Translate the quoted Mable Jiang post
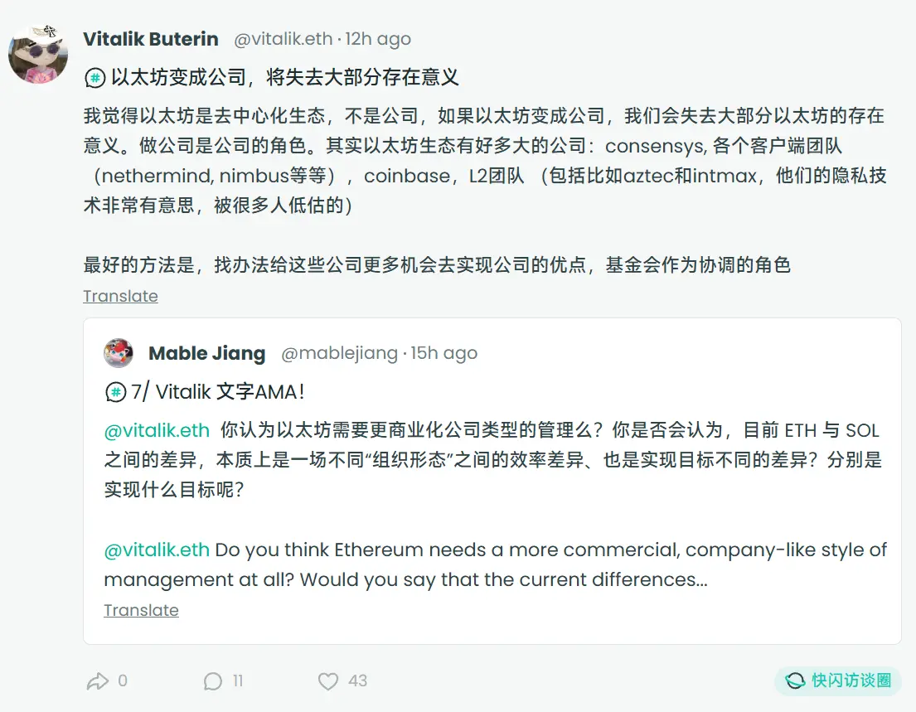Screen dimensions: 916x712 tap(141, 610)
